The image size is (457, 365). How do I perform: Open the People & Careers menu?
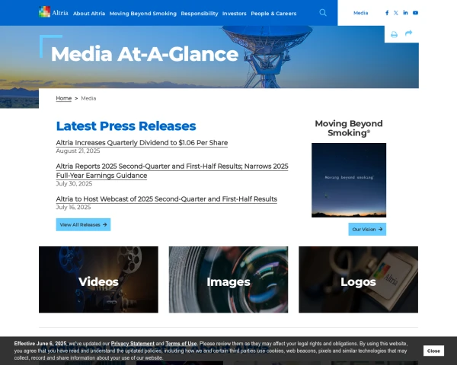pyautogui.click(x=273, y=14)
